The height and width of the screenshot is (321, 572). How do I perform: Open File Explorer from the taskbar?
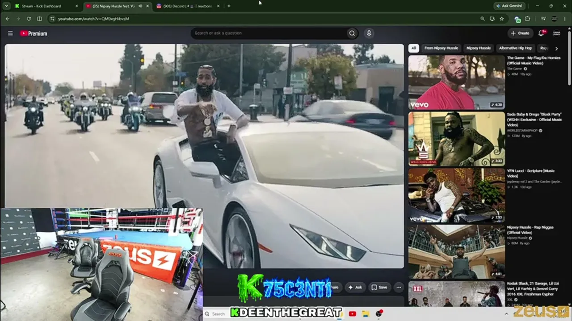click(366, 314)
